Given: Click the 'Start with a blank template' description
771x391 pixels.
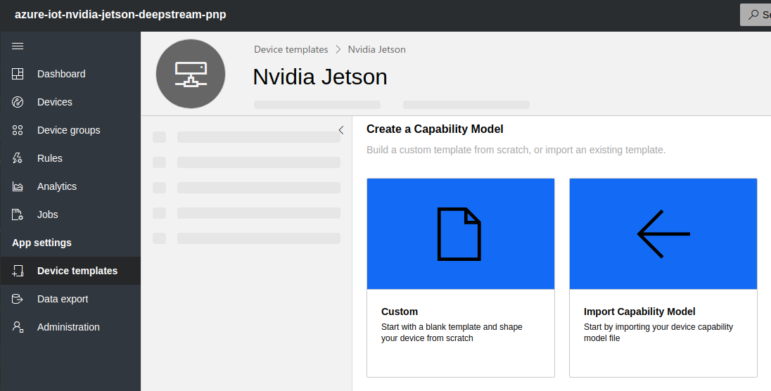Looking at the screenshot, I should pyautogui.click(x=452, y=333).
